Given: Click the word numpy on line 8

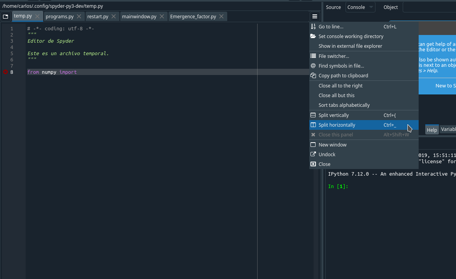Looking at the screenshot, I should pyautogui.click(x=49, y=72).
